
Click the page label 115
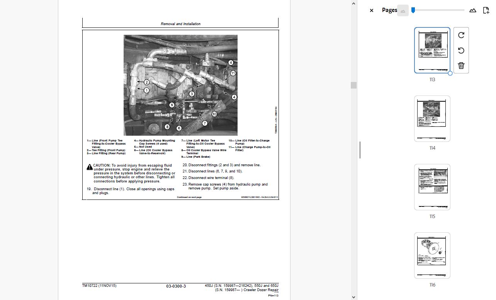pos(432,216)
